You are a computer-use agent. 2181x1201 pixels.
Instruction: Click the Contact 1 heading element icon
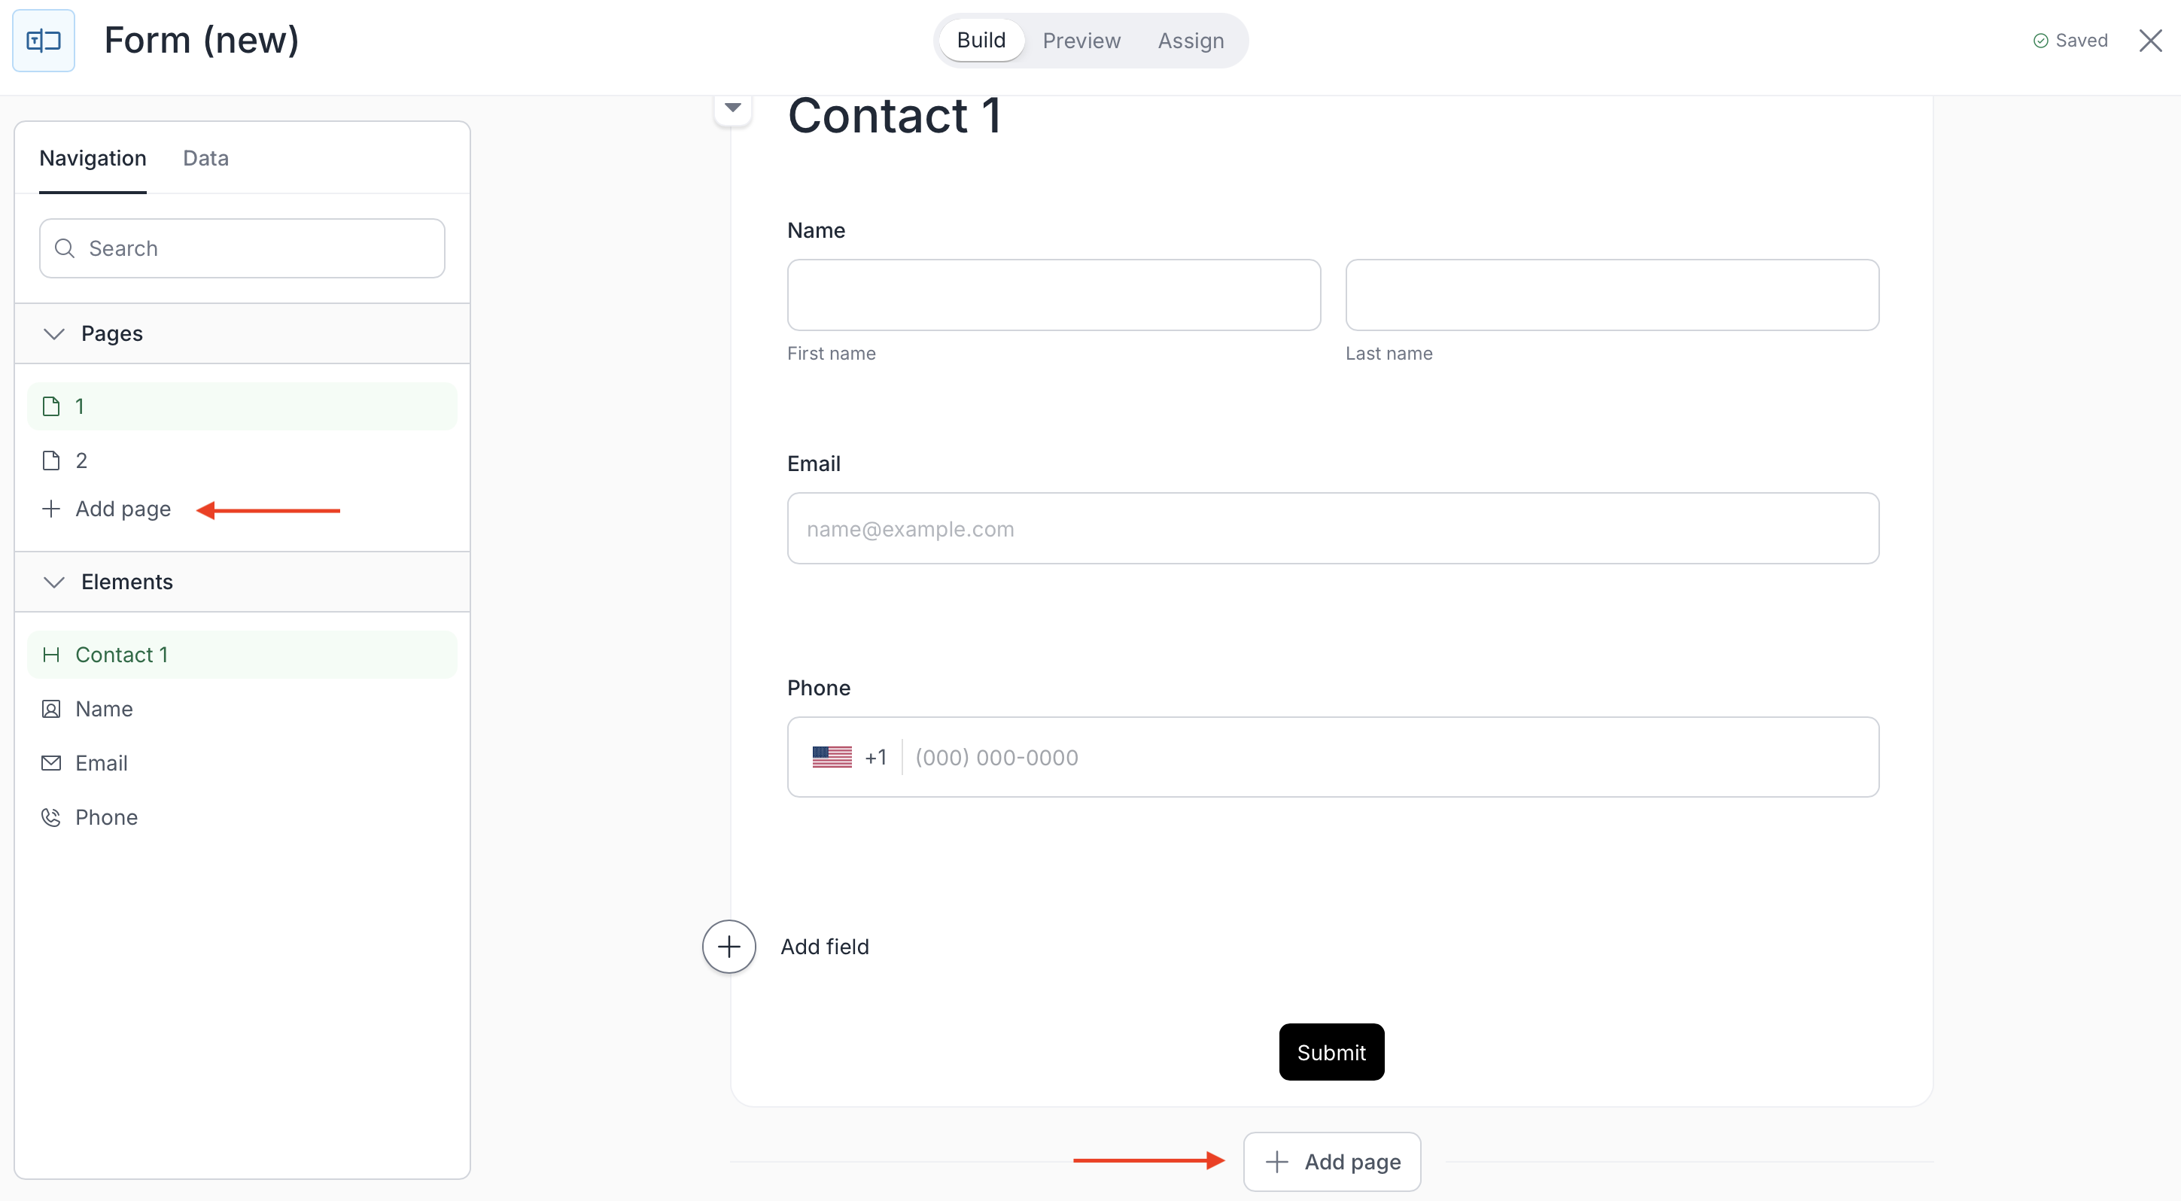pyautogui.click(x=51, y=654)
